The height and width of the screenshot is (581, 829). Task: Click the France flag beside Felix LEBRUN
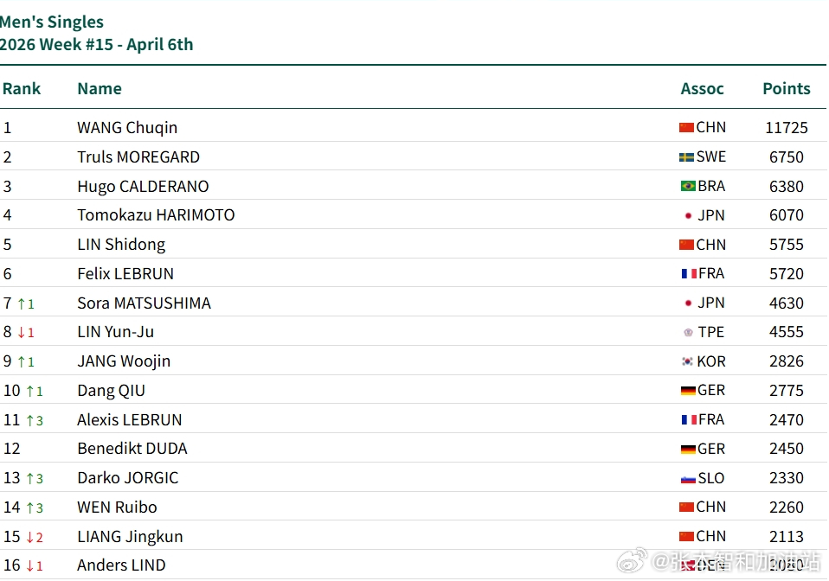click(x=689, y=274)
